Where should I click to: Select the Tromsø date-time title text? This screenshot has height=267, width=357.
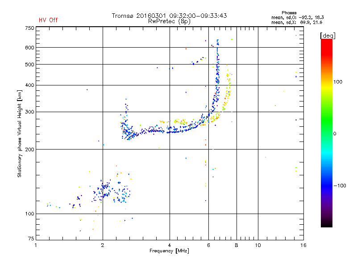click(x=169, y=16)
